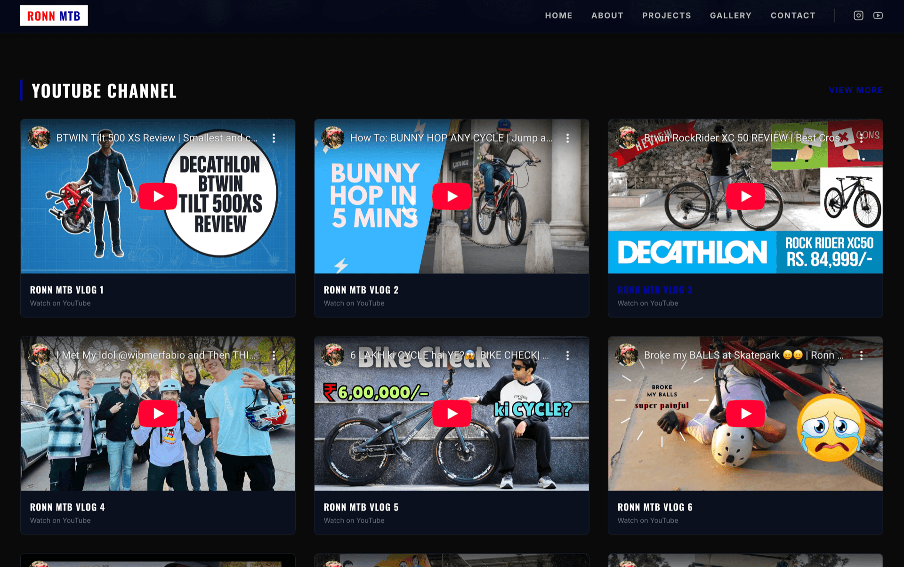Go to the Home nav item
This screenshot has height=567, width=904.
point(558,16)
